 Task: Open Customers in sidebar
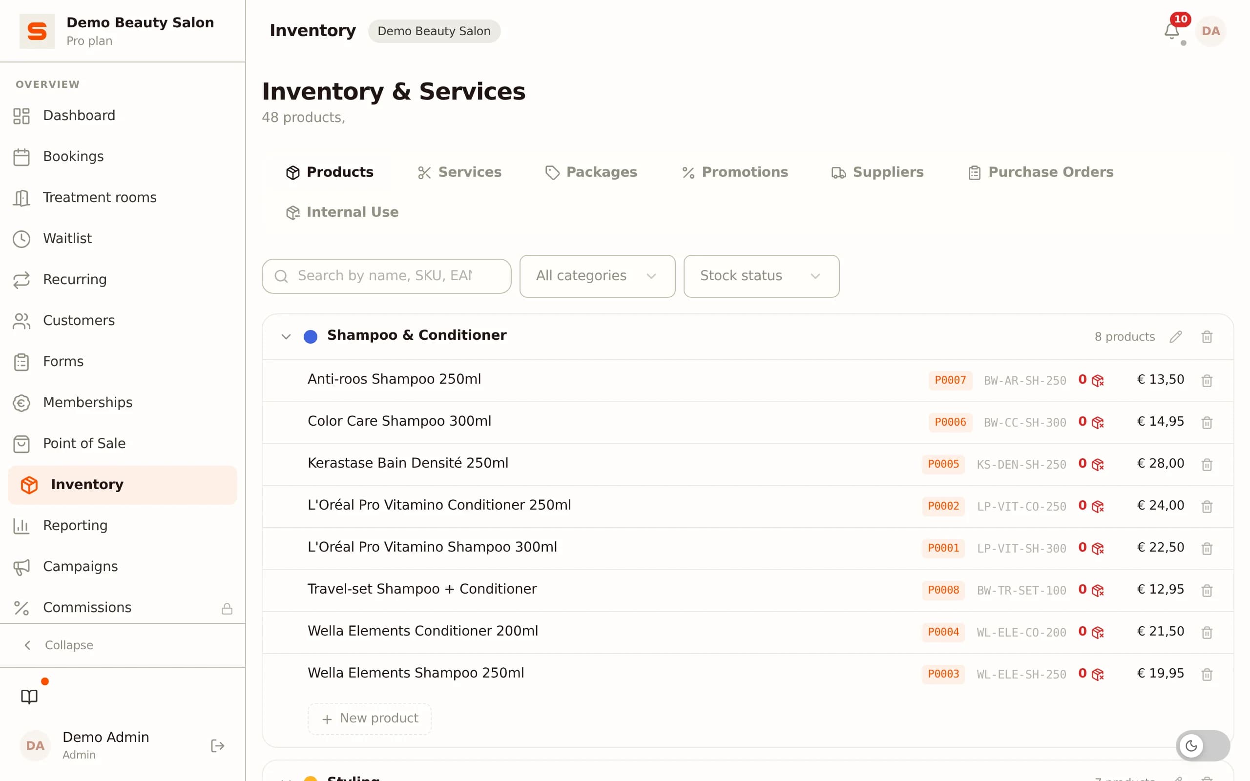pyautogui.click(x=123, y=320)
